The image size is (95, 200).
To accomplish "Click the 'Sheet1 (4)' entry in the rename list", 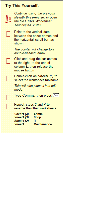I will pos(21,114).
